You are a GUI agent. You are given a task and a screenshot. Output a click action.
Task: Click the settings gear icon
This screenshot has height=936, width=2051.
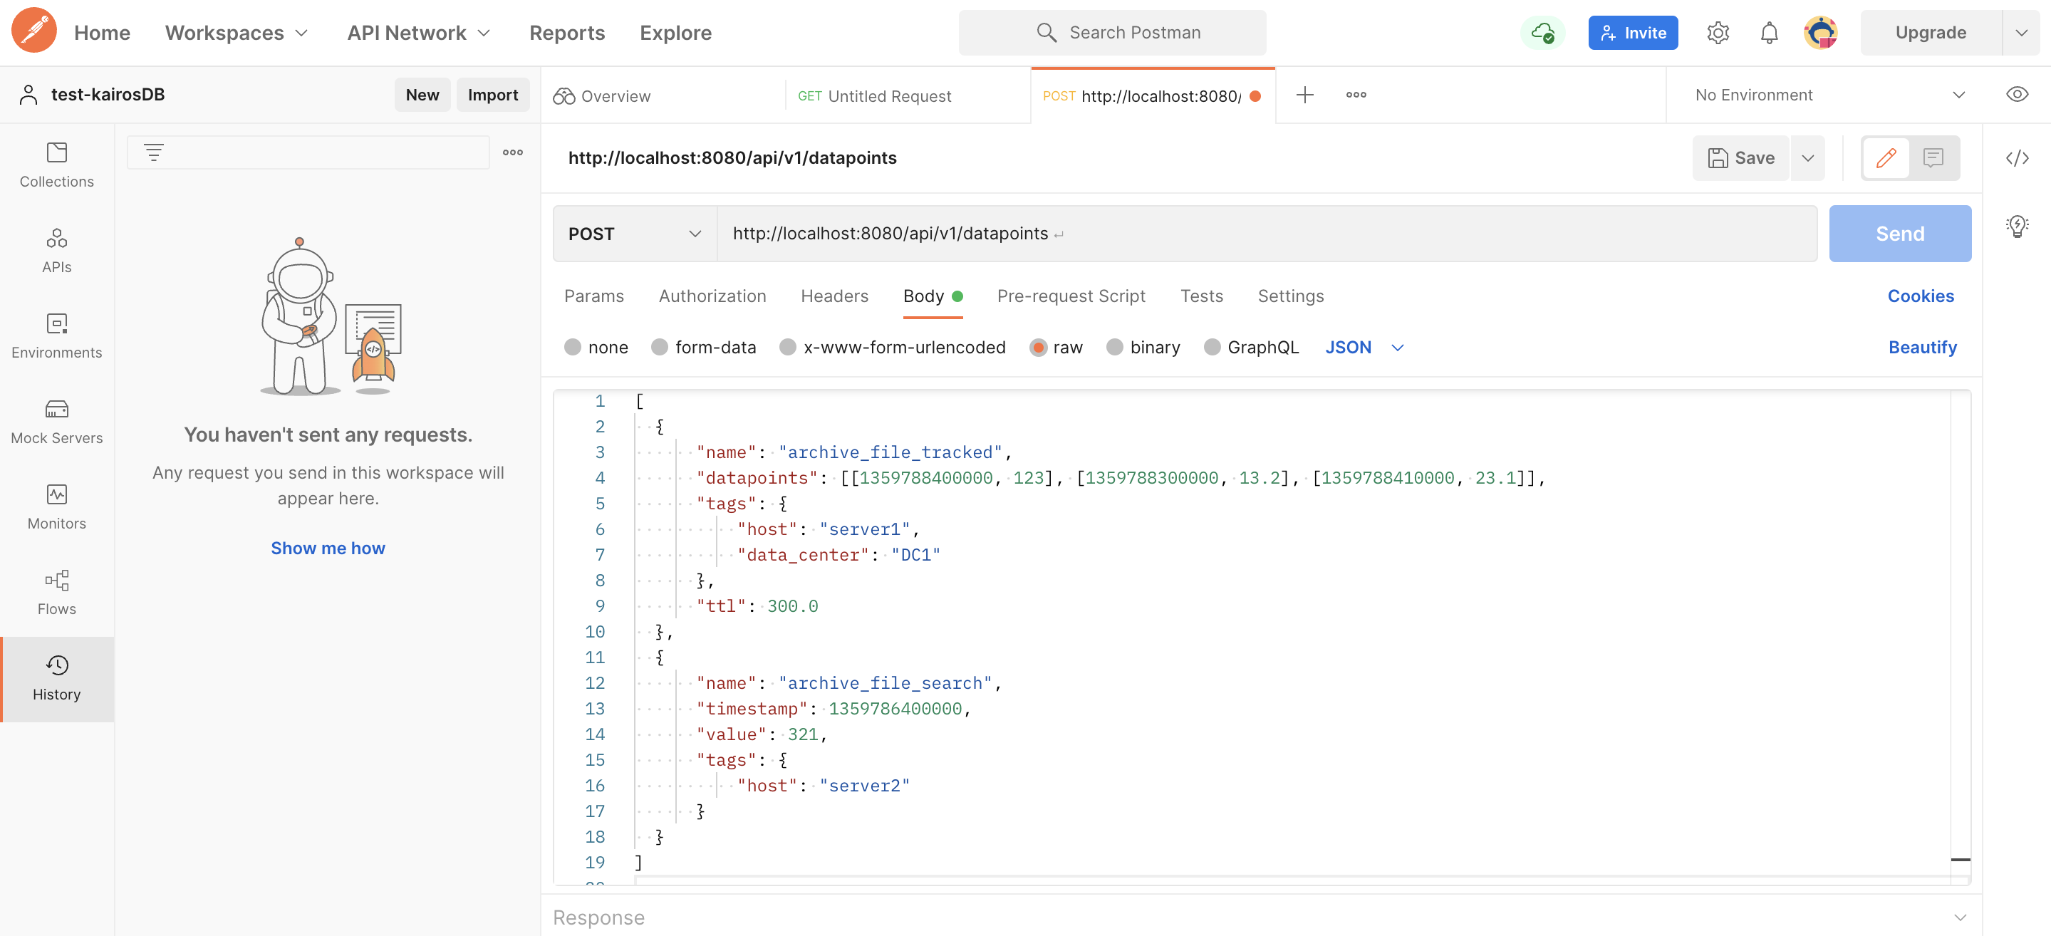1718,33
